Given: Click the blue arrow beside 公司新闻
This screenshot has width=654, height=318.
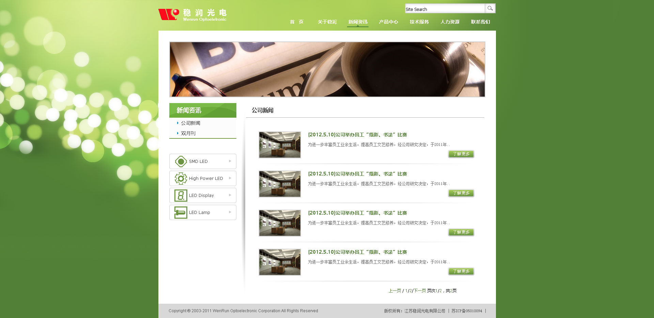Looking at the screenshot, I should click(177, 123).
